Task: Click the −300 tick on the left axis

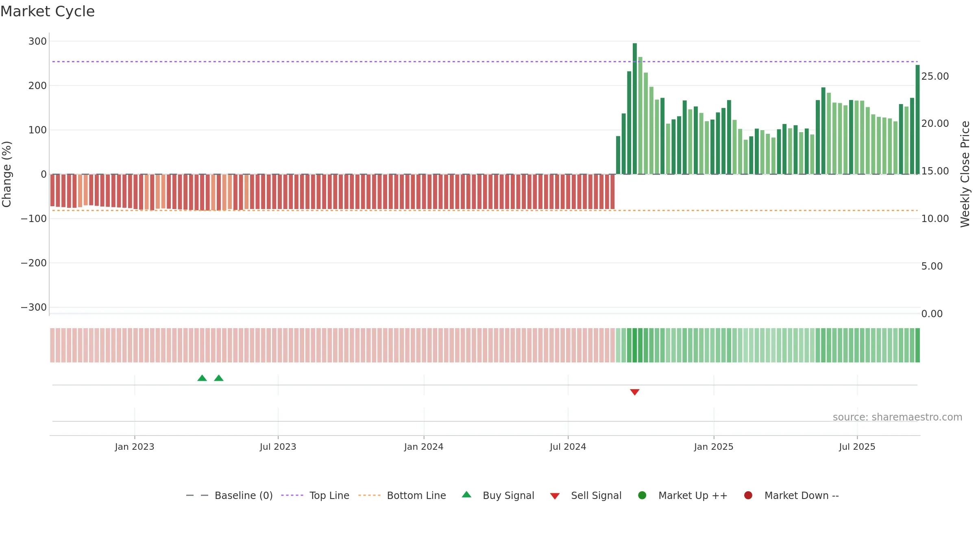Action: point(34,307)
